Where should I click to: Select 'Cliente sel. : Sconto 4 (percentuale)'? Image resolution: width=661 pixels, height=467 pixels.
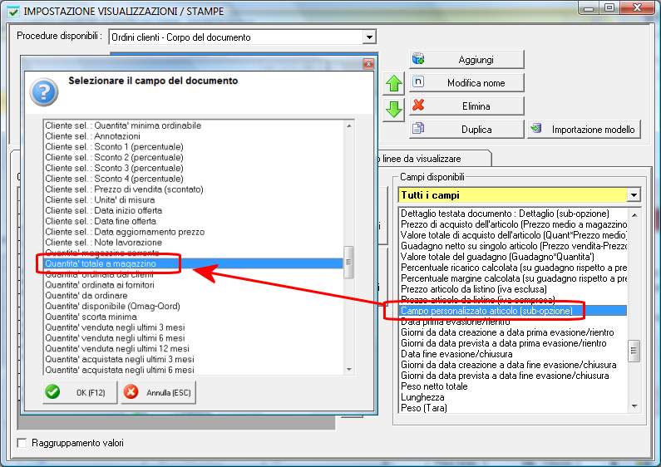[194, 179]
